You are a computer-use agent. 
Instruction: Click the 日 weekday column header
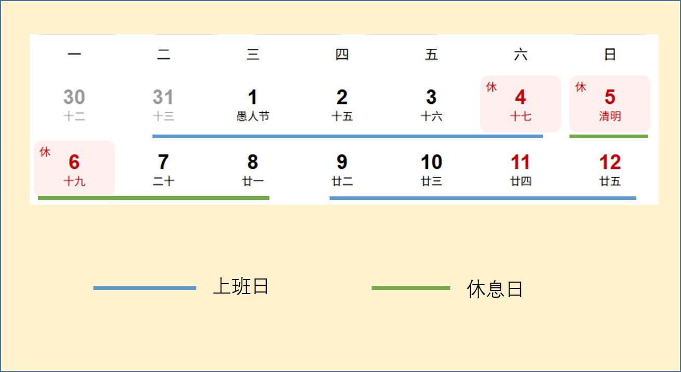(610, 55)
